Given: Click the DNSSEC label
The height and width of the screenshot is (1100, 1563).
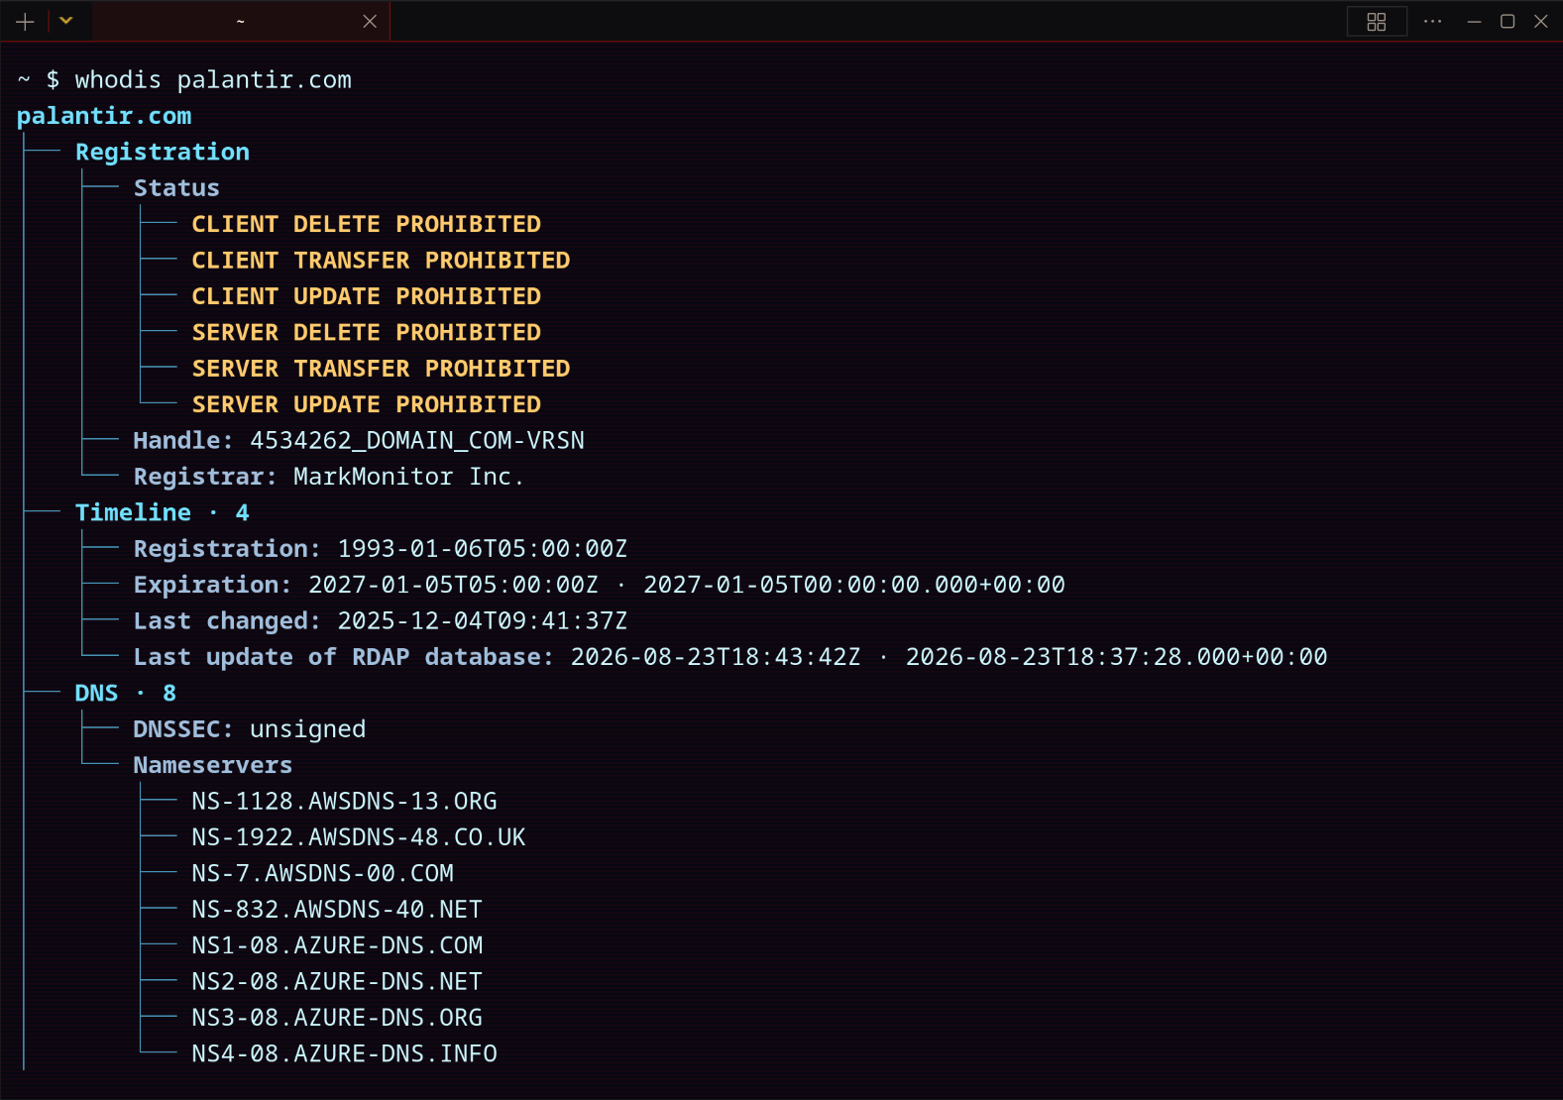Looking at the screenshot, I should point(183,729).
